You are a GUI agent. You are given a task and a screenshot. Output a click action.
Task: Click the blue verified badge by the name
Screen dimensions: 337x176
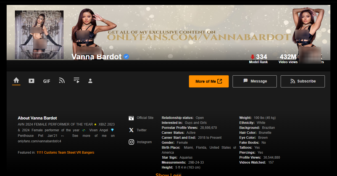[x=126, y=57]
